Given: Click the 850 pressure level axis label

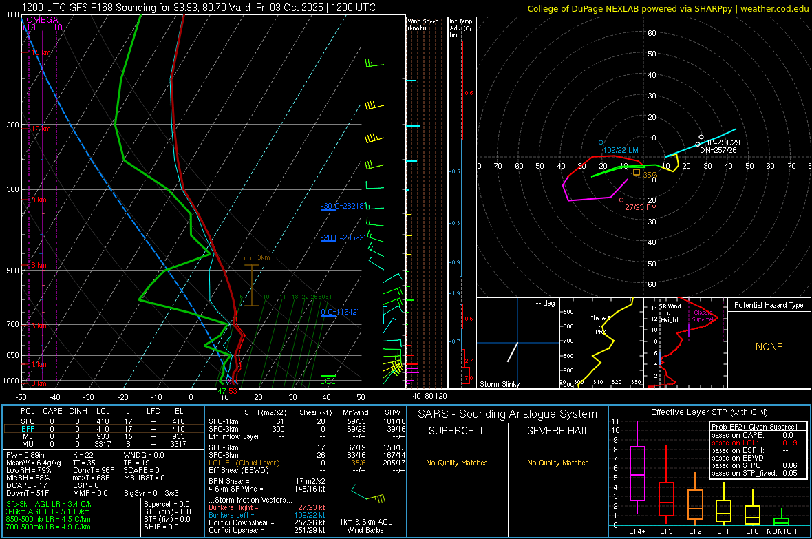Looking at the screenshot, I should coord(12,355).
